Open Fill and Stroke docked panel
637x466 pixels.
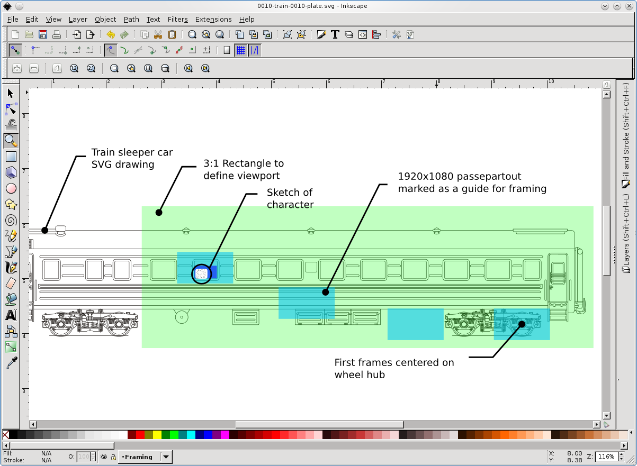(x=626, y=138)
